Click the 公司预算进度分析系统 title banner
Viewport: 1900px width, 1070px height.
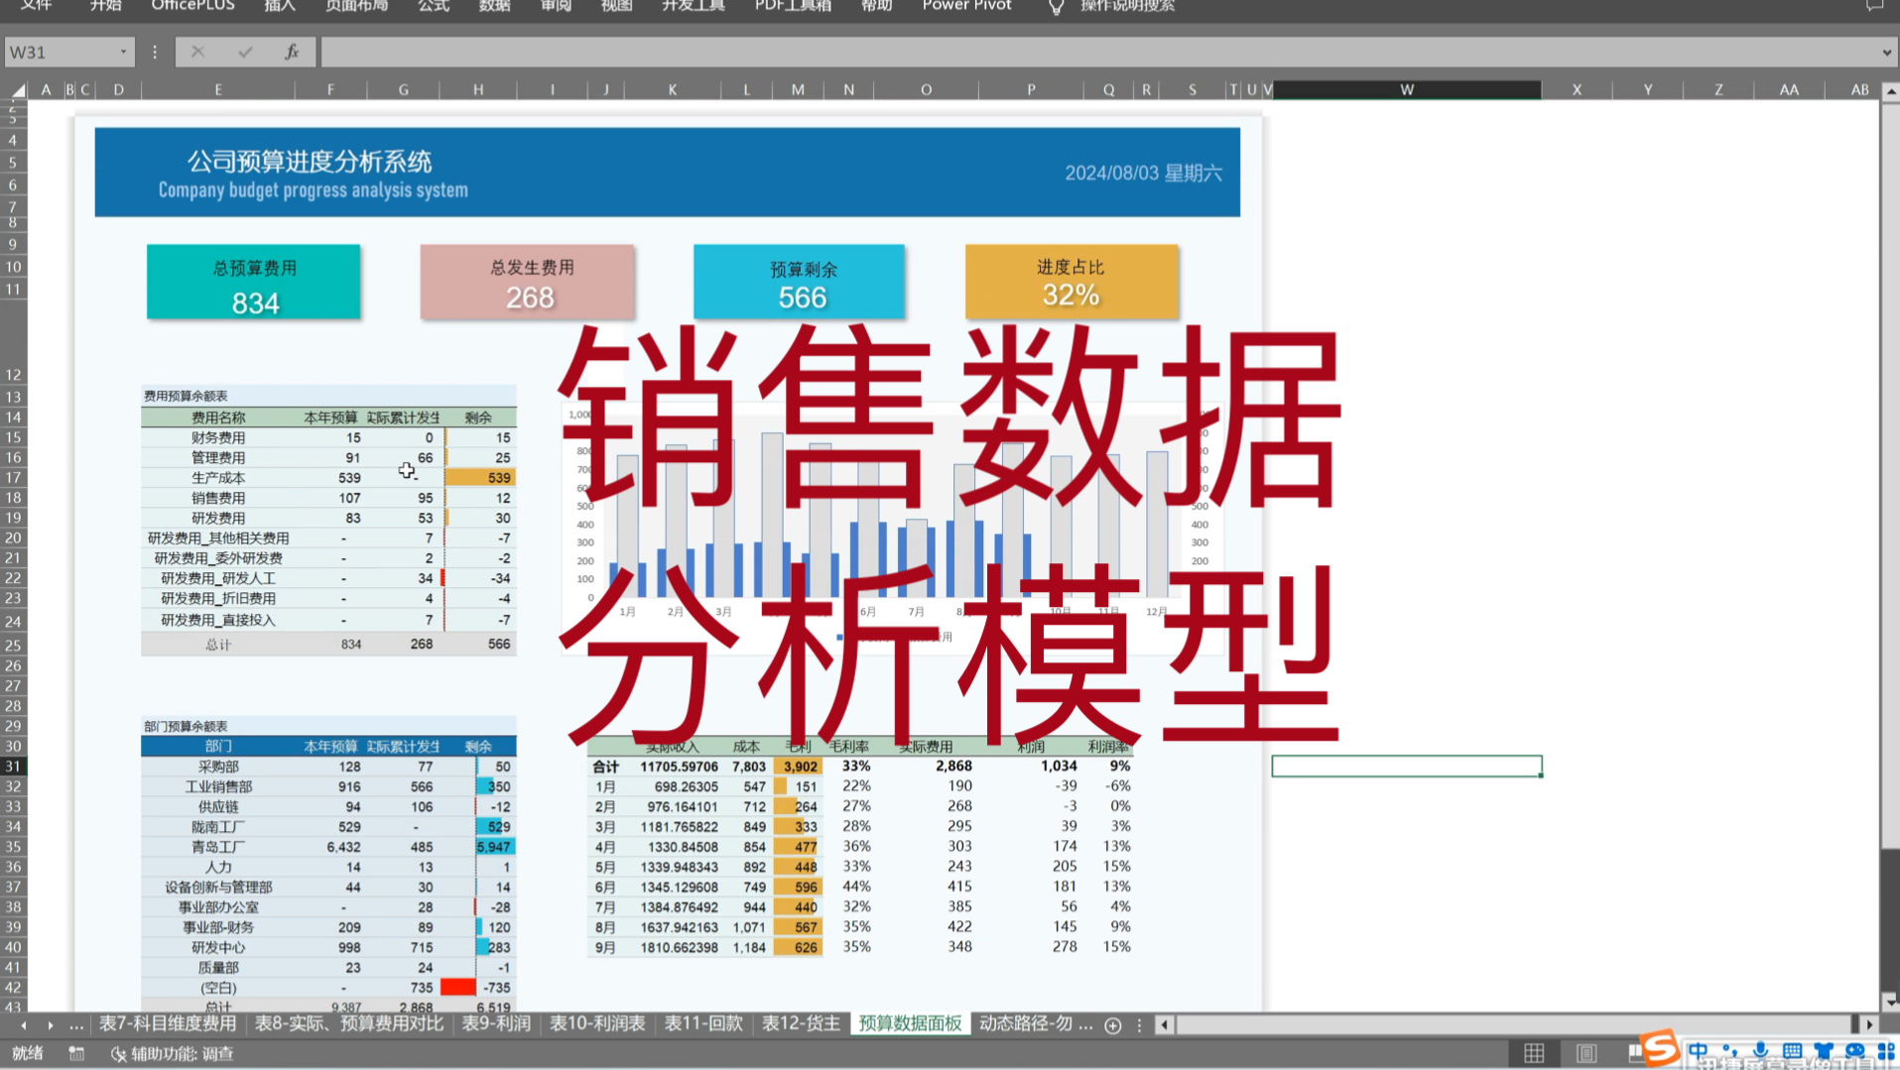(x=668, y=172)
